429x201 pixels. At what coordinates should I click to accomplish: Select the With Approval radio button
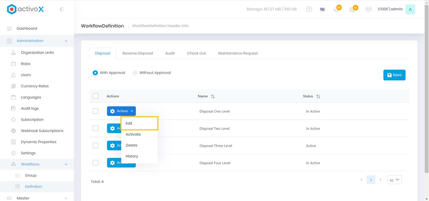pos(95,73)
